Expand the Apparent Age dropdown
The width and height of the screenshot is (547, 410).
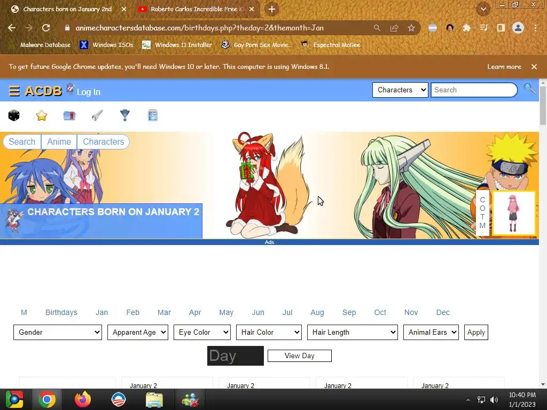pos(138,332)
